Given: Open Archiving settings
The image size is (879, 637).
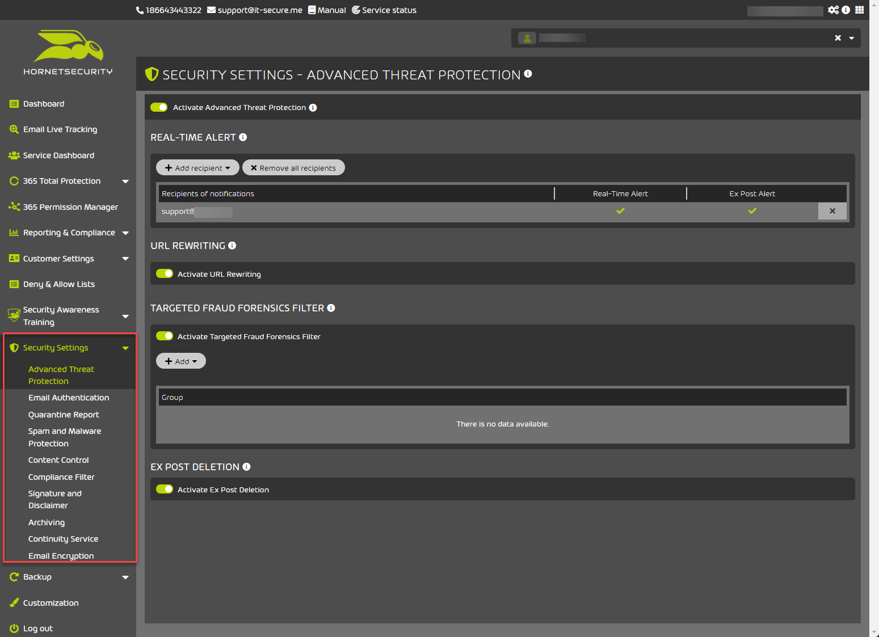Looking at the screenshot, I should click(x=47, y=522).
